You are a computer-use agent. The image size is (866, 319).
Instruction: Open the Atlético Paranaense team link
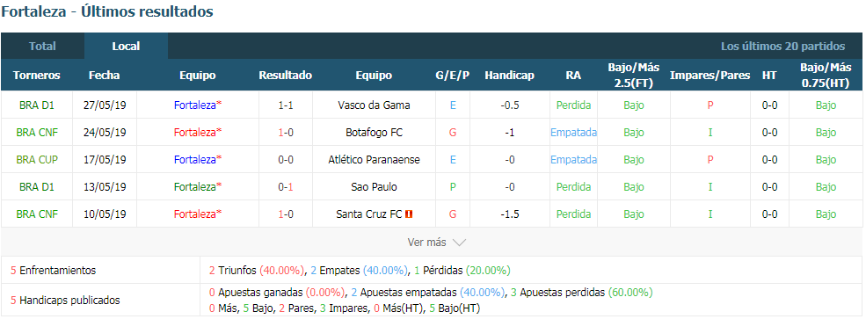[374, 160]
